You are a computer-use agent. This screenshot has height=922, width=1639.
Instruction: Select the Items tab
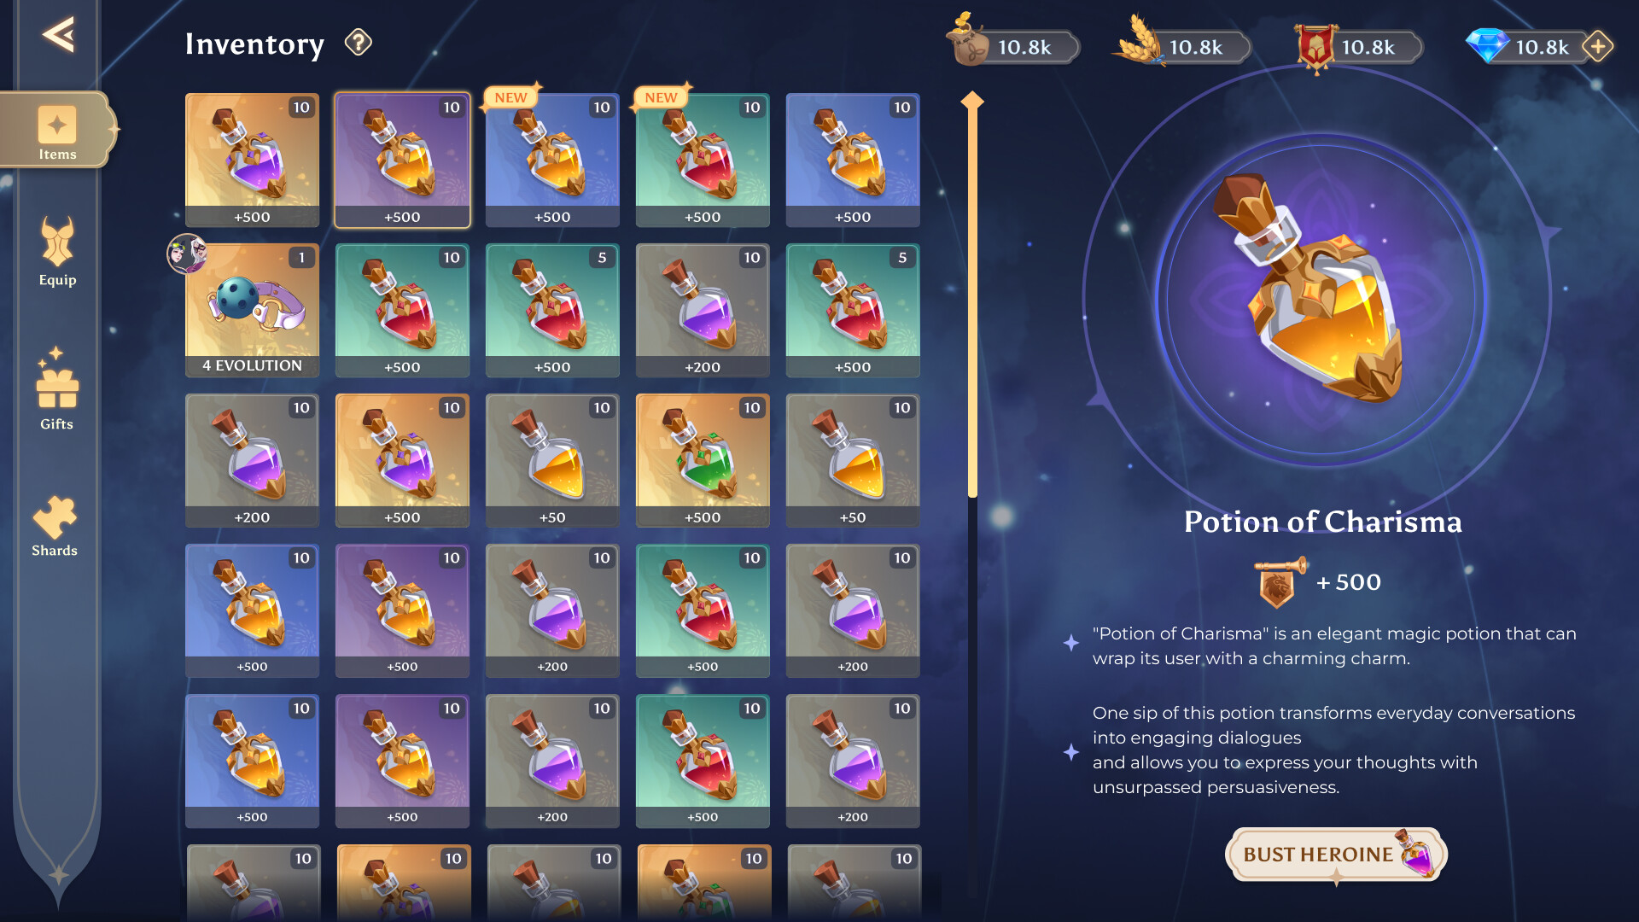tap(57, 131)
